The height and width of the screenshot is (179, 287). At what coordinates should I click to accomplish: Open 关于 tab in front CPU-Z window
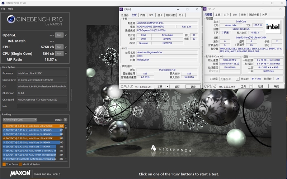(x=181, y=15)
